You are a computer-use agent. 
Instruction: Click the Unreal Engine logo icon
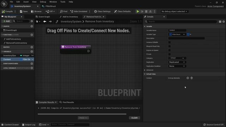point(4,4)
